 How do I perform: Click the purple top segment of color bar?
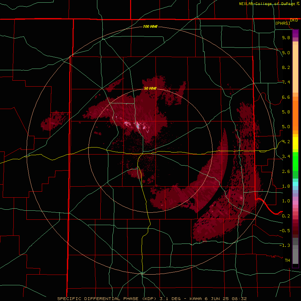tap(295, 33)
